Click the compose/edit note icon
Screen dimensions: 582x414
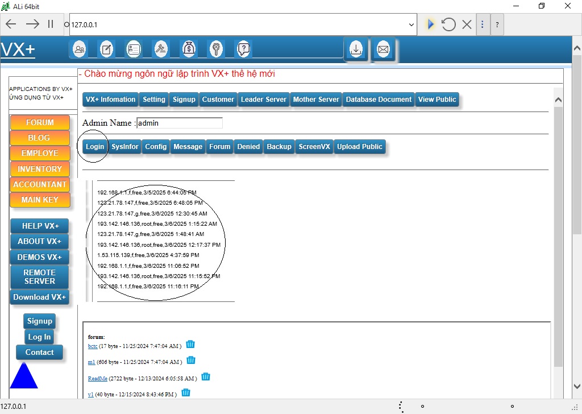click(x=106, y=49)
